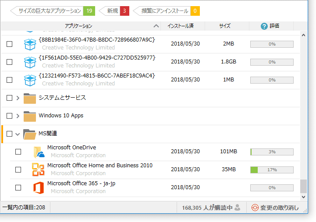
Task: Click package icon for {12321490-F573-4815 entry
Action: click(x=30, y=80)
